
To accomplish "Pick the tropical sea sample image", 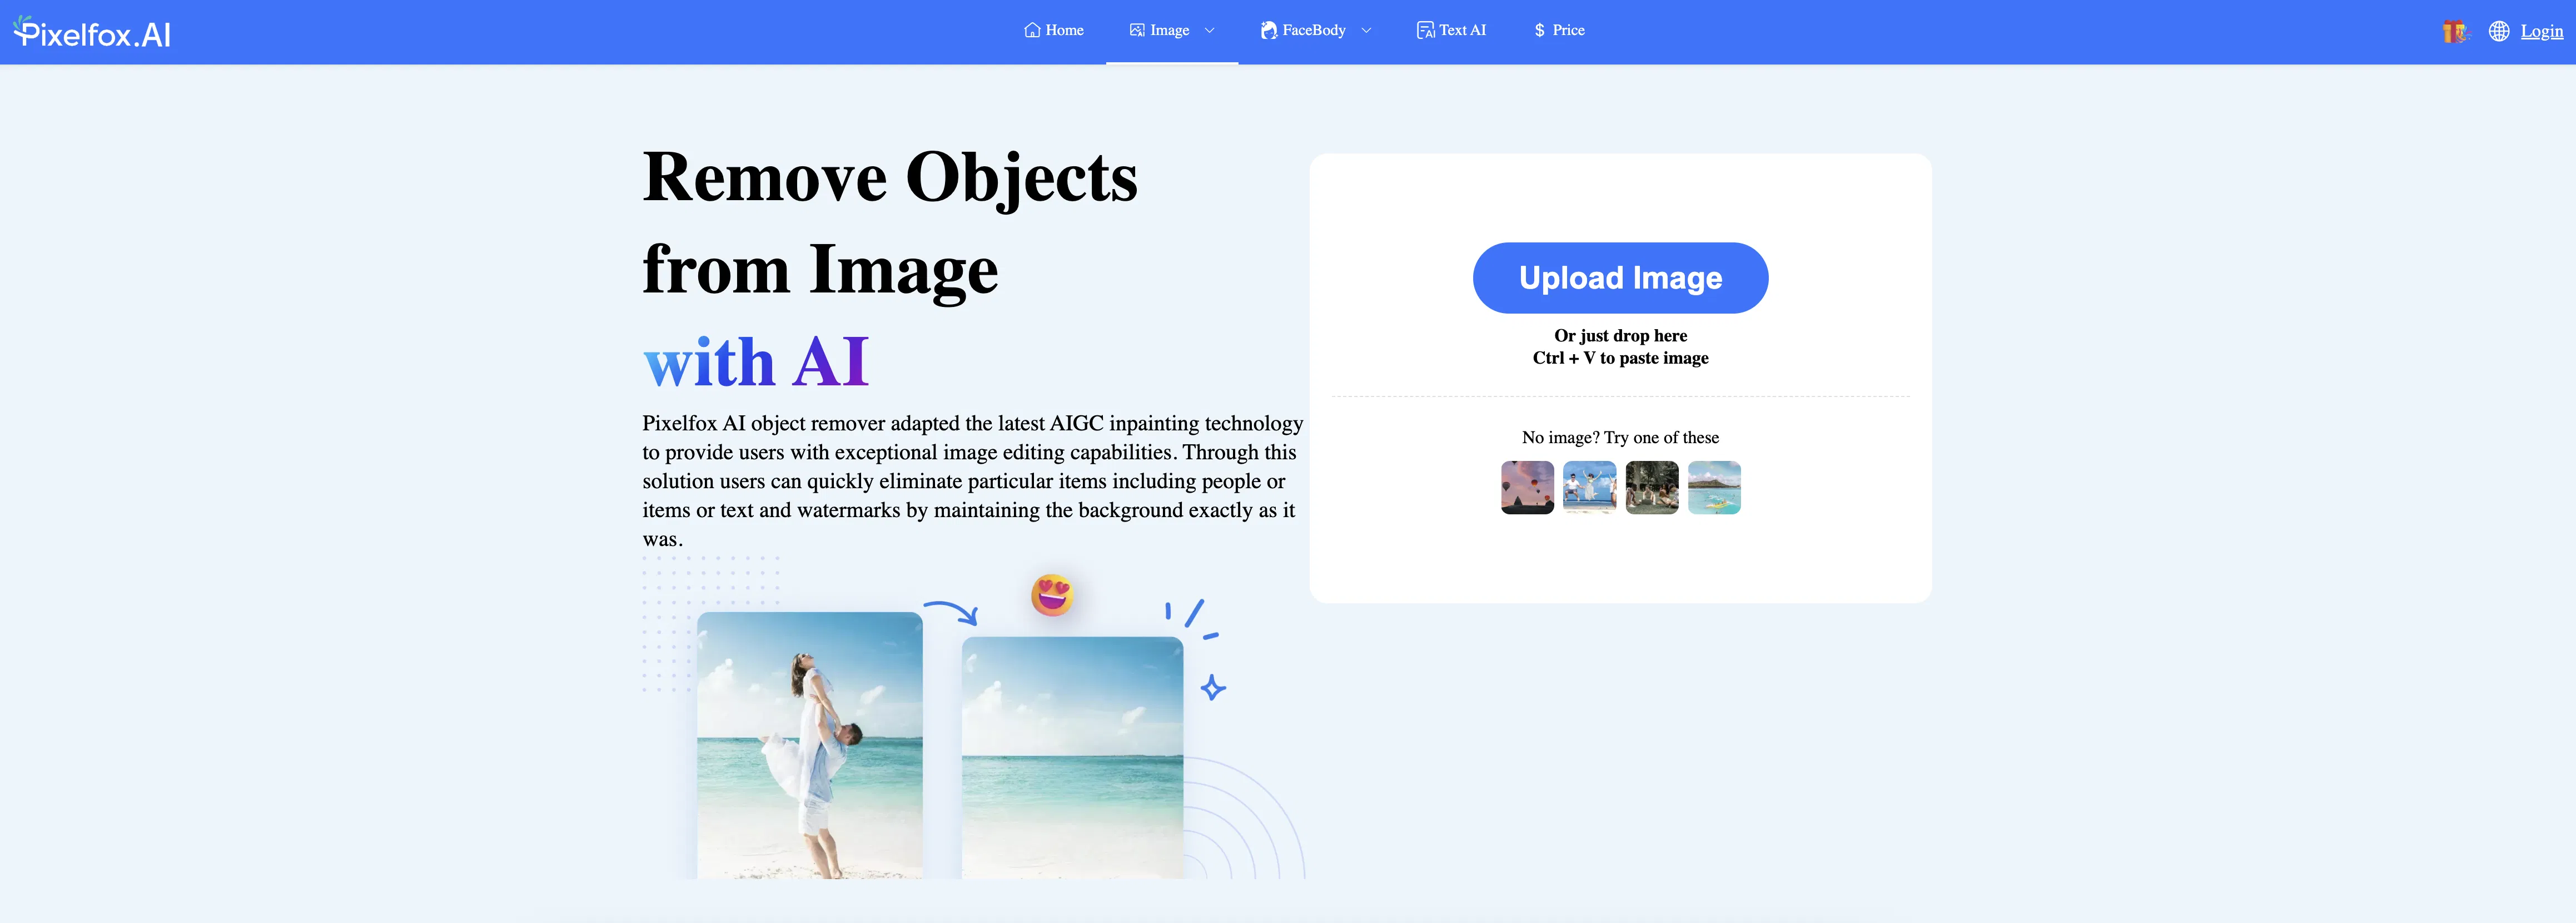I will 1714,487.
